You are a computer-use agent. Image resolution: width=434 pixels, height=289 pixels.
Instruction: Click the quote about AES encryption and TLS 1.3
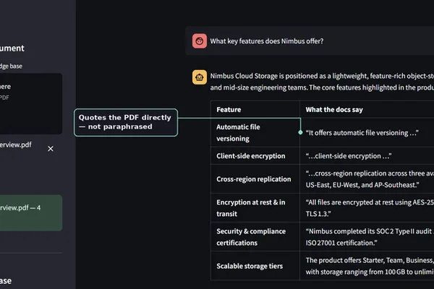[x=370, y=207]
